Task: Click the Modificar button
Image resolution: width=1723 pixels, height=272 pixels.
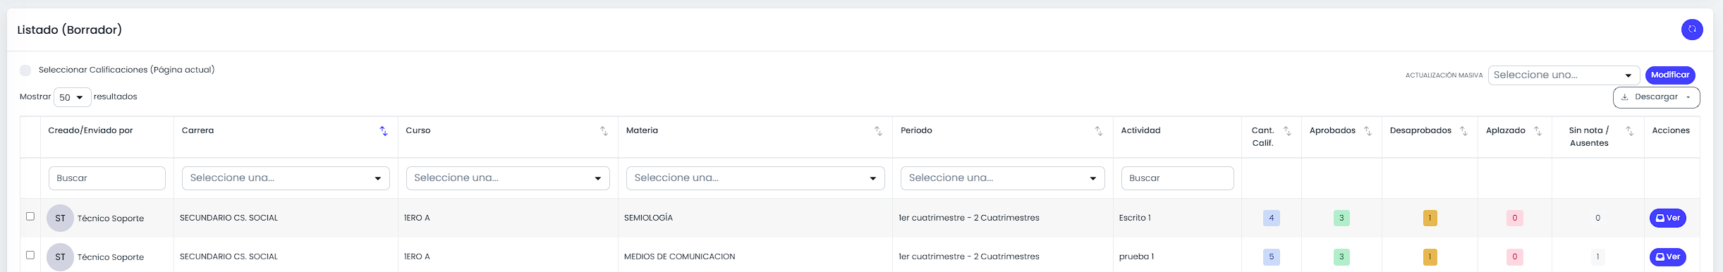Action: point(1670,75)
